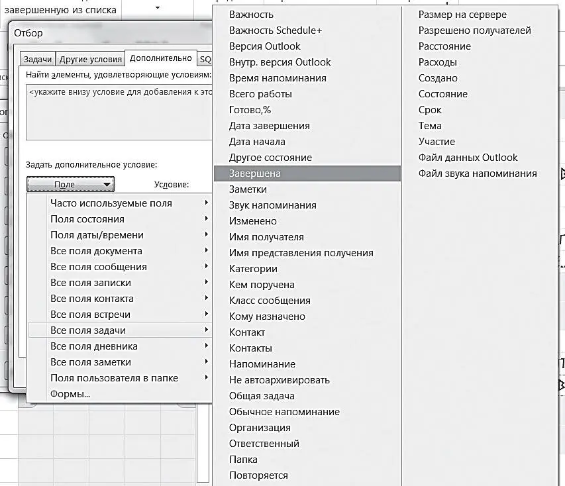Open Все поля заметки submenu

pyautogui.click(x=120, y=362)
